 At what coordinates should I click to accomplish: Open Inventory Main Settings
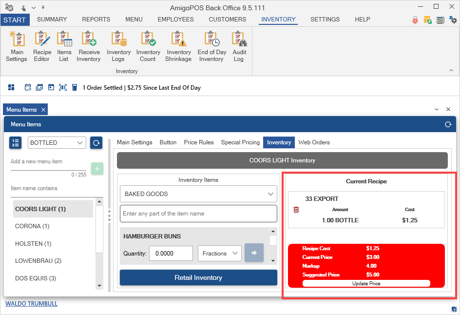(x=17, y=47)
